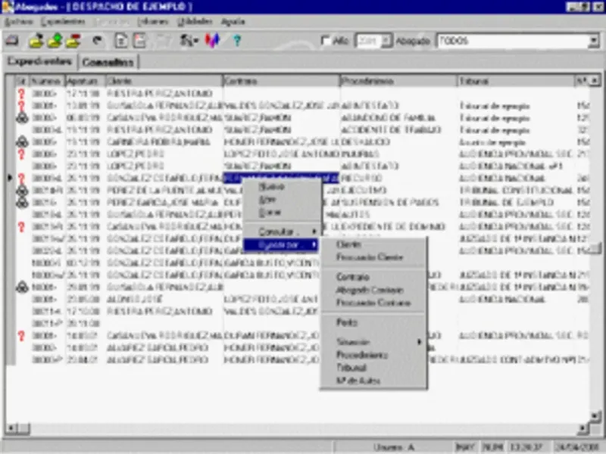
Task: Click status icon in DESAHUCIO row
Action: click(x=22, y=141)
